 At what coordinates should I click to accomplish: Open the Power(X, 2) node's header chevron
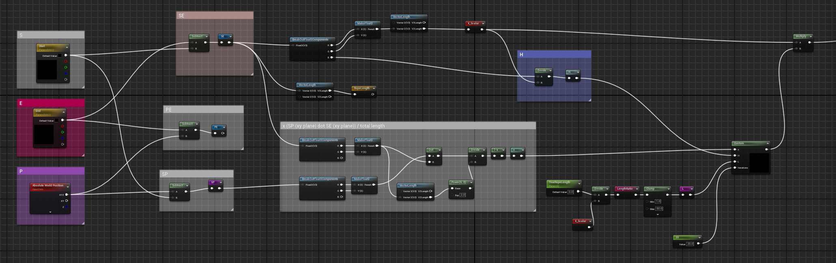pos(471,182)
